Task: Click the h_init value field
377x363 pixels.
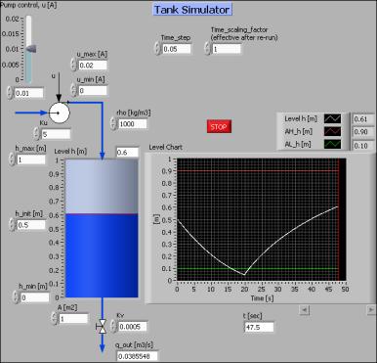Action: pyautogui.click(x=31, y=225)
